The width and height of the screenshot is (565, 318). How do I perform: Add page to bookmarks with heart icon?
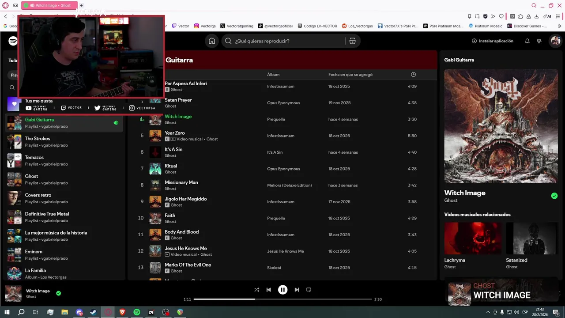click(501, 16)
